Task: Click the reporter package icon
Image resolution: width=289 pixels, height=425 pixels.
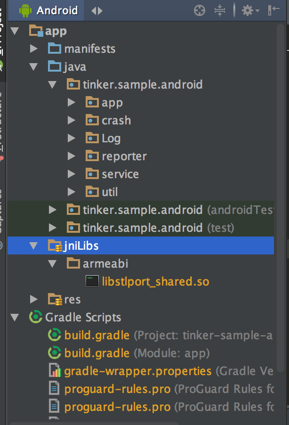Action: click(x=92, y=155)
